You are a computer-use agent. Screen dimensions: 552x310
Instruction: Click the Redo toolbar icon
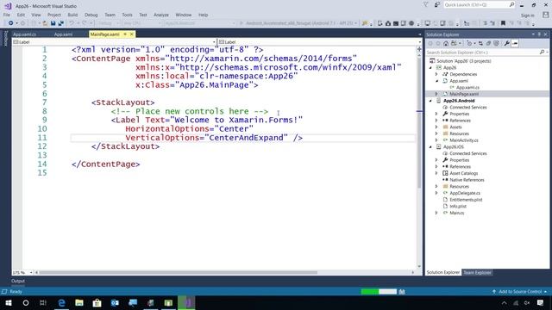(85, 23)
